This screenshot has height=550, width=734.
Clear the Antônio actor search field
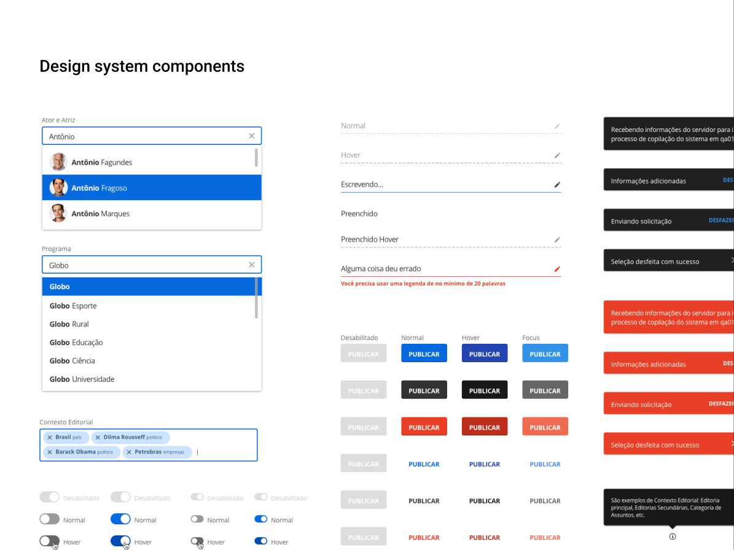click(x=251, y=136)
